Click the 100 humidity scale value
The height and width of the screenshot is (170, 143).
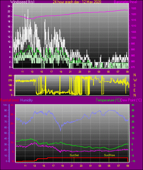pyautogui.click(x=5, y=105)
